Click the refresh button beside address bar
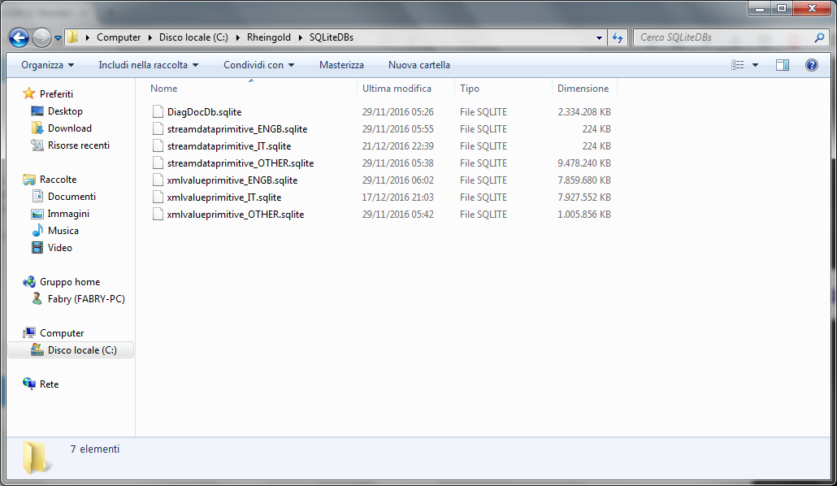 tap(618, 37)
